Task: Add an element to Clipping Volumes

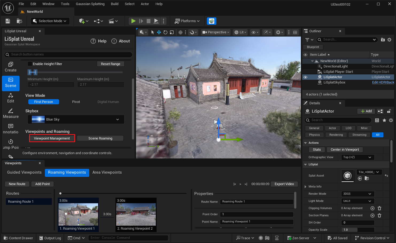Action: point(372,208)
